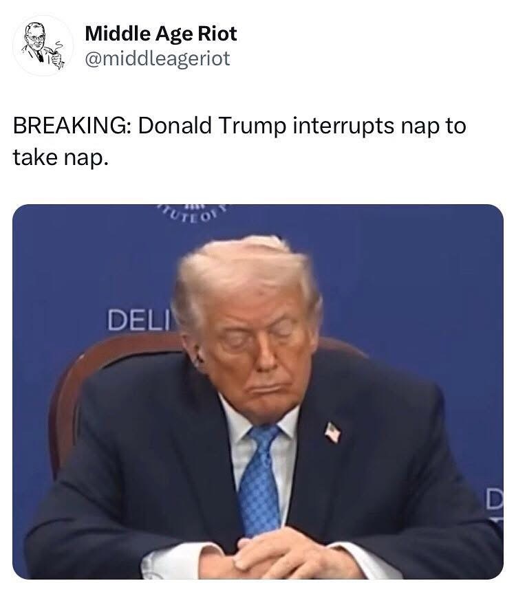Screen dimensions: 516x594
Task: Open the Middle Age Riot display name
Action: (161, 34)
